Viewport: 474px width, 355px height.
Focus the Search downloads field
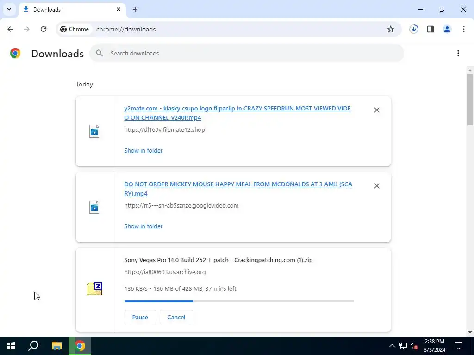point(247,54)
